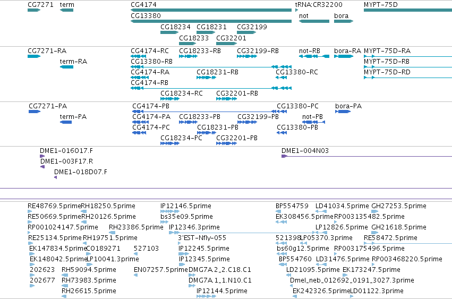This screenshot has height=299, width=452.
Task: Select gene CG18234
Action: 169,32
